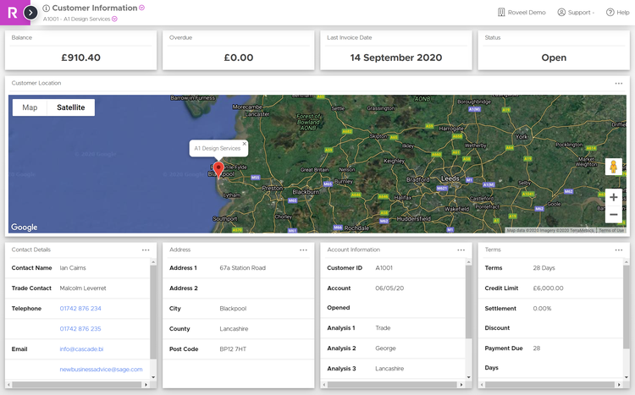Close the A1 Design Services map popup
Screen dimensions: 635x395
click(245, 144)
